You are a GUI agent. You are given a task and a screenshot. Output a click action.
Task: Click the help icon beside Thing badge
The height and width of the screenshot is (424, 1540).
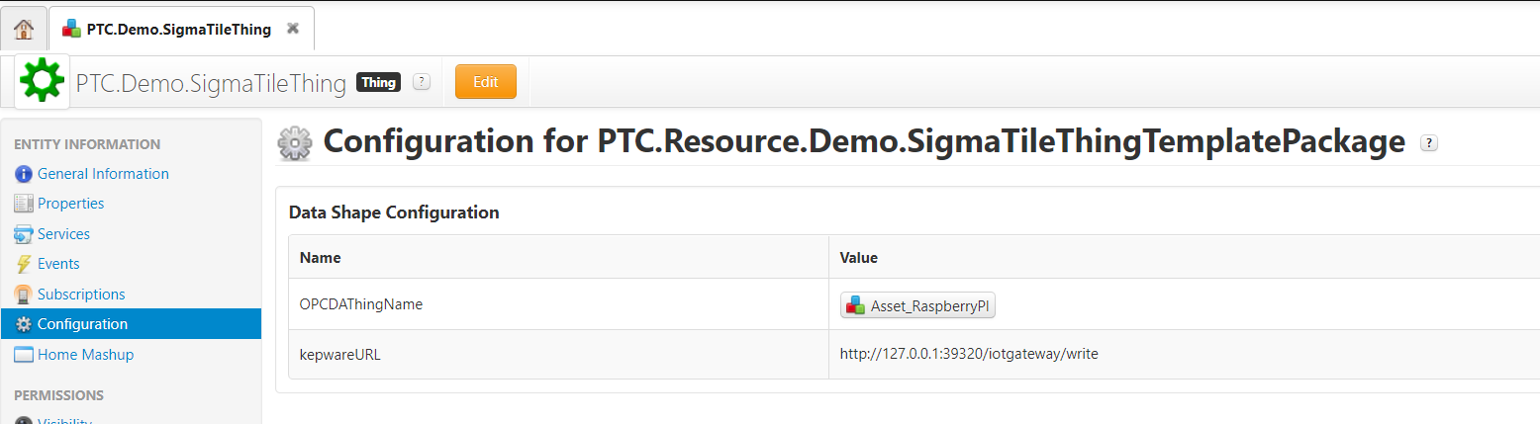tap(422, 82)
